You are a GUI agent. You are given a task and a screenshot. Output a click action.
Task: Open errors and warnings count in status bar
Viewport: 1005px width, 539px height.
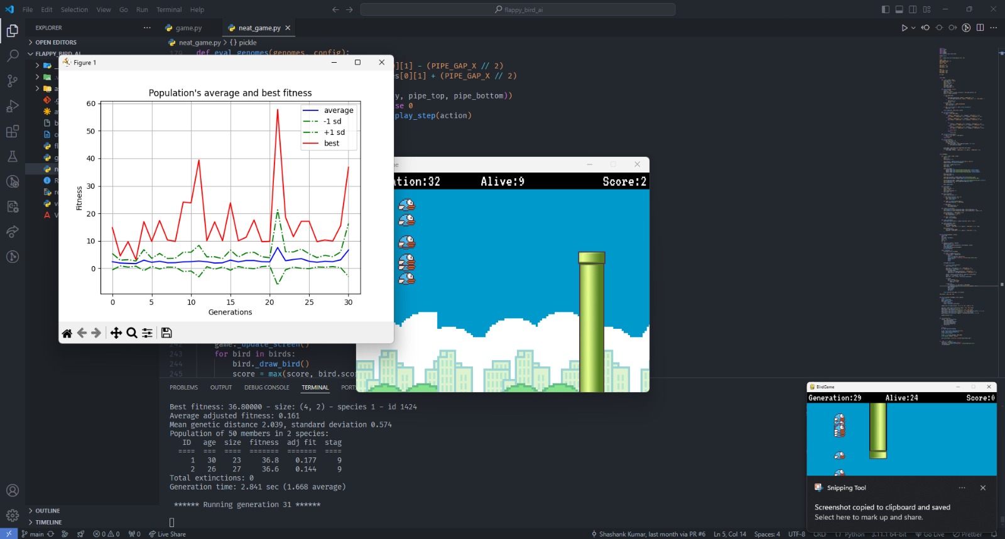[x=106, y=534]
